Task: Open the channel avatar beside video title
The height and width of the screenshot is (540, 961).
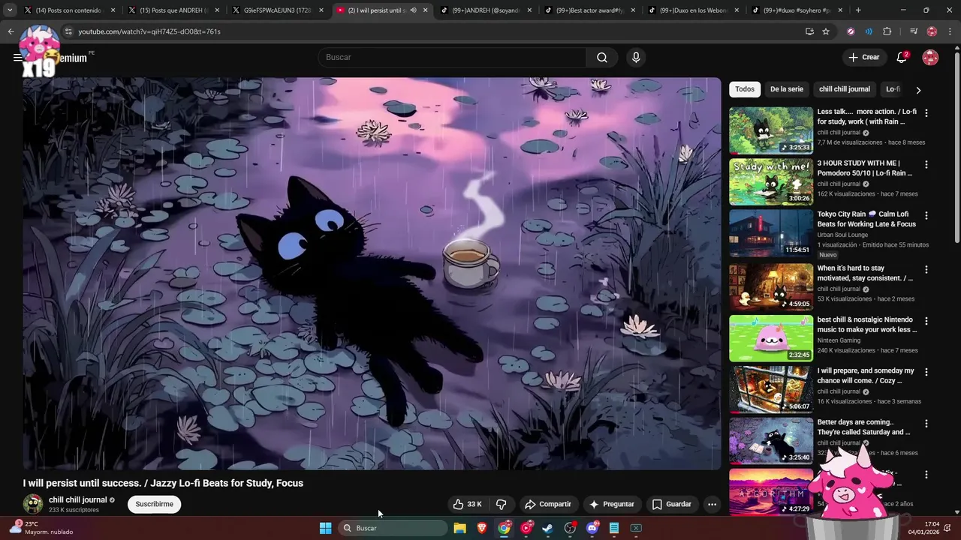Action: [33, 504]
